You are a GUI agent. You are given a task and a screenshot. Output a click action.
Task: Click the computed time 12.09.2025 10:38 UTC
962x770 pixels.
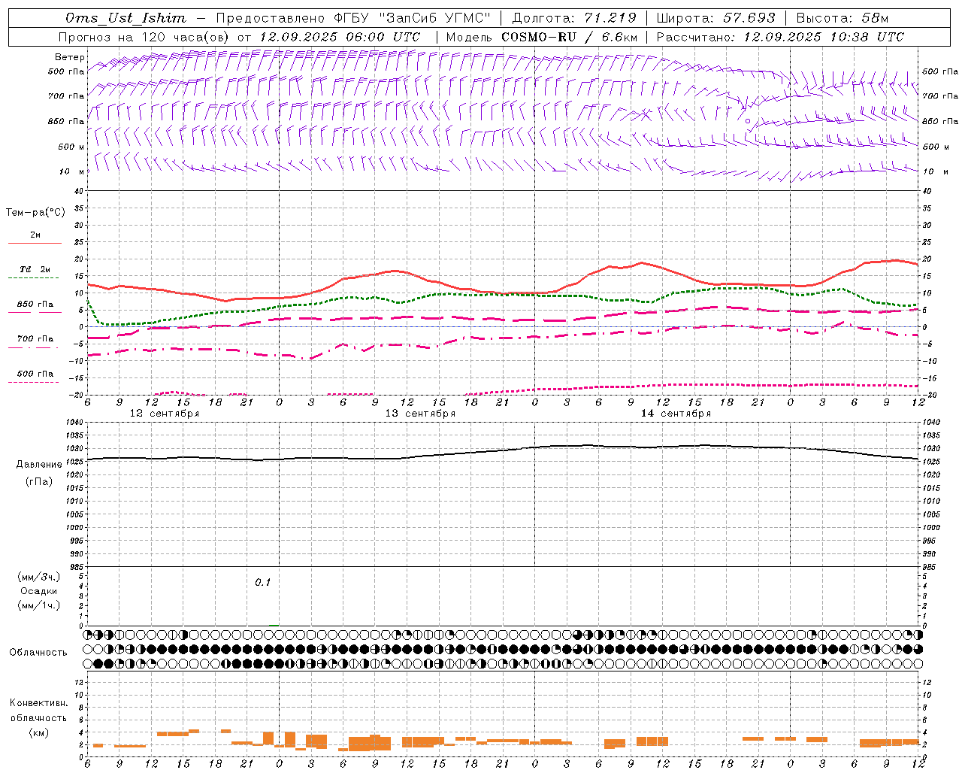[824, 37]
